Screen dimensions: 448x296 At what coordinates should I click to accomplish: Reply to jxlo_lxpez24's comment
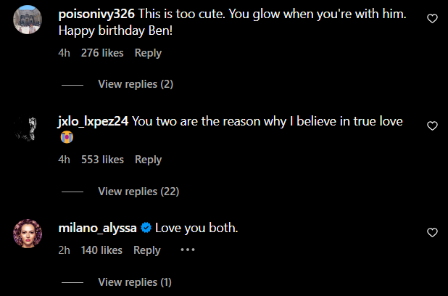148,160
